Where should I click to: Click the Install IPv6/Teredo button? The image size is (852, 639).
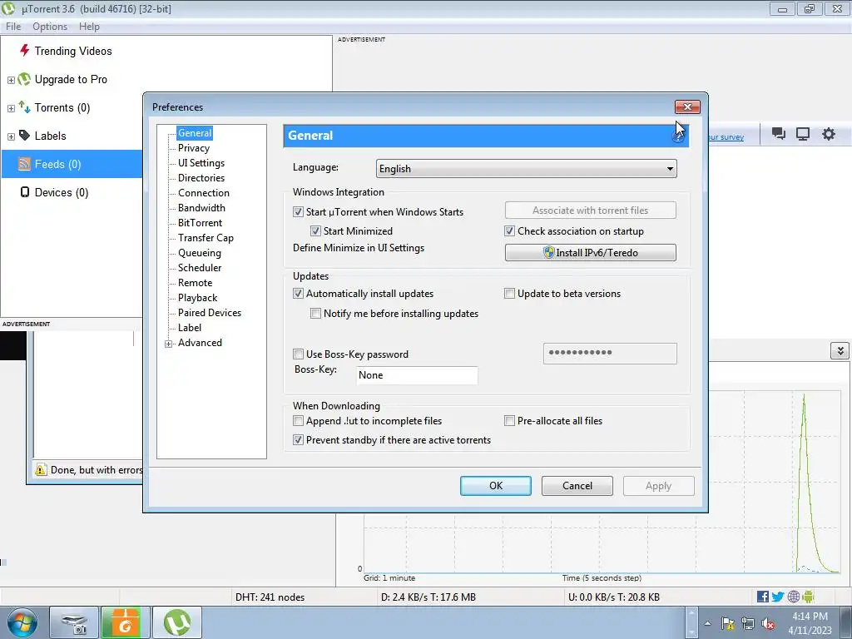point(591,253)
